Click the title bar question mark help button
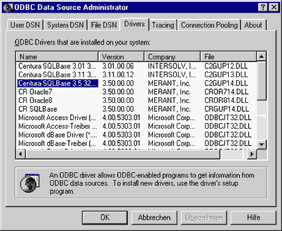The image size is (282, 231). 263,8
